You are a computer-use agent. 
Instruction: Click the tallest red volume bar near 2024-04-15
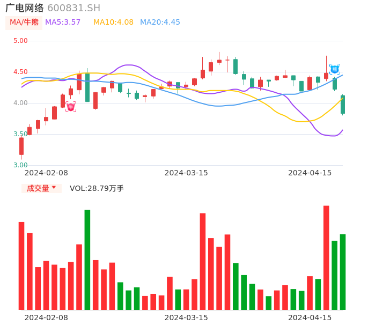click(326, 258)
